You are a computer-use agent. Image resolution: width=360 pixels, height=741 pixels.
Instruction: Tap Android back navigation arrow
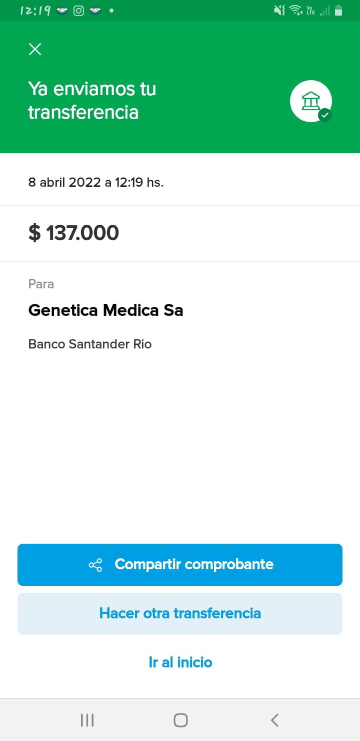pyautogui.click(x=274, y=720)
